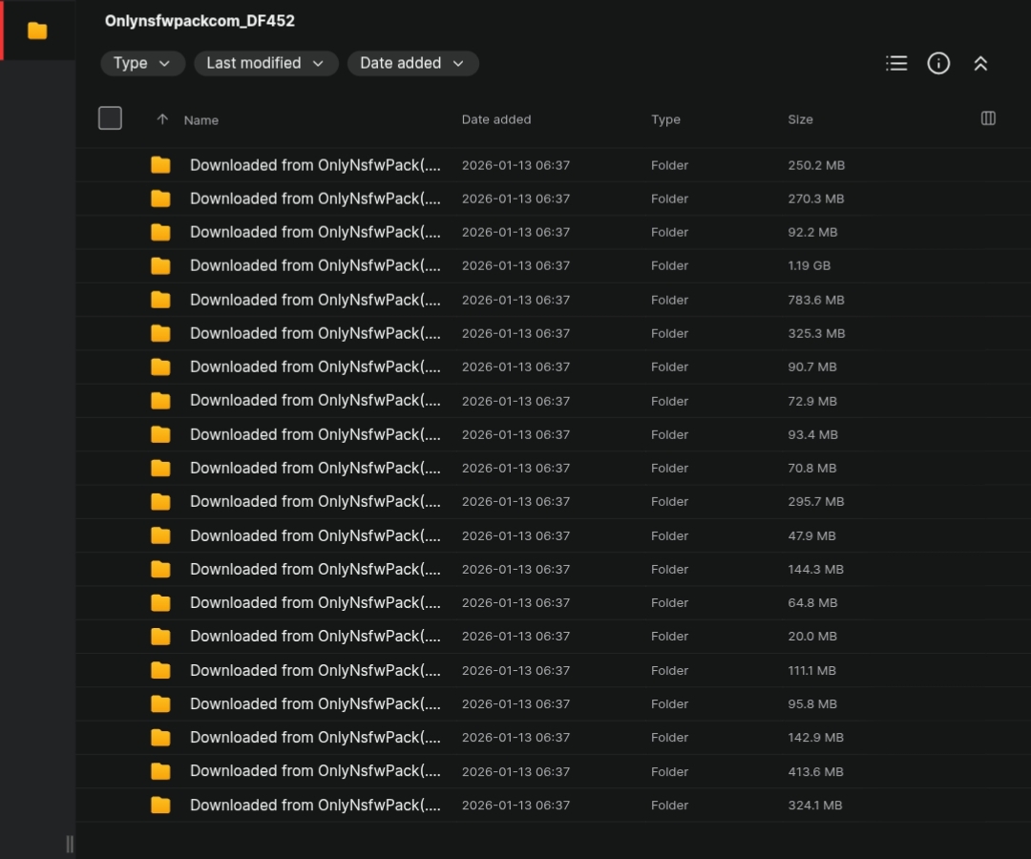This screenshot has width=1031, height=859.
Task: Tick the select-all checkbox
Action: tap(110, 118)
